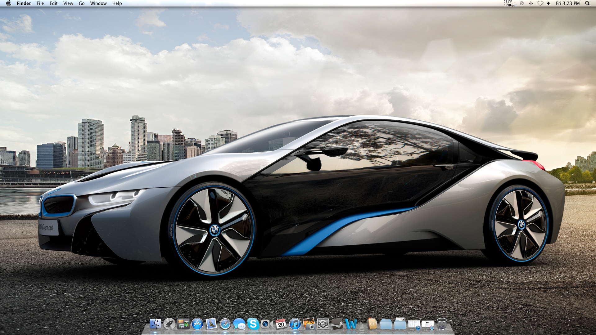
Task: Click the temperature and fan rpm readout
Action: click(x=510, y=3)
